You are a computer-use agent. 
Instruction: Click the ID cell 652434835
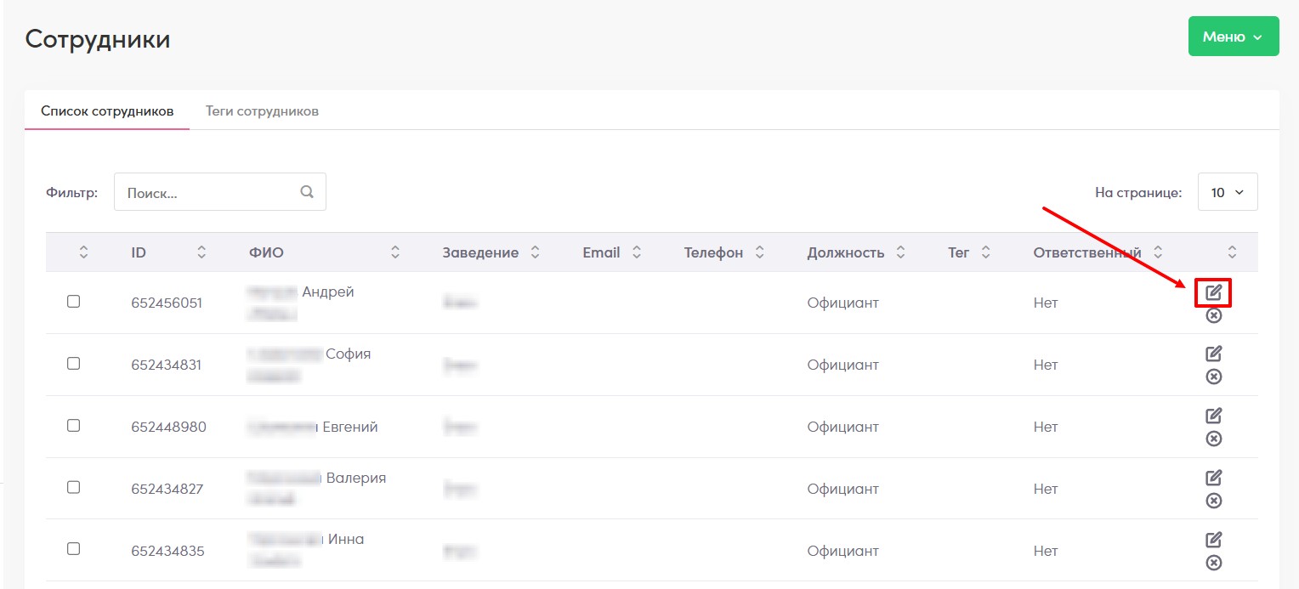(x=167, y=551)
